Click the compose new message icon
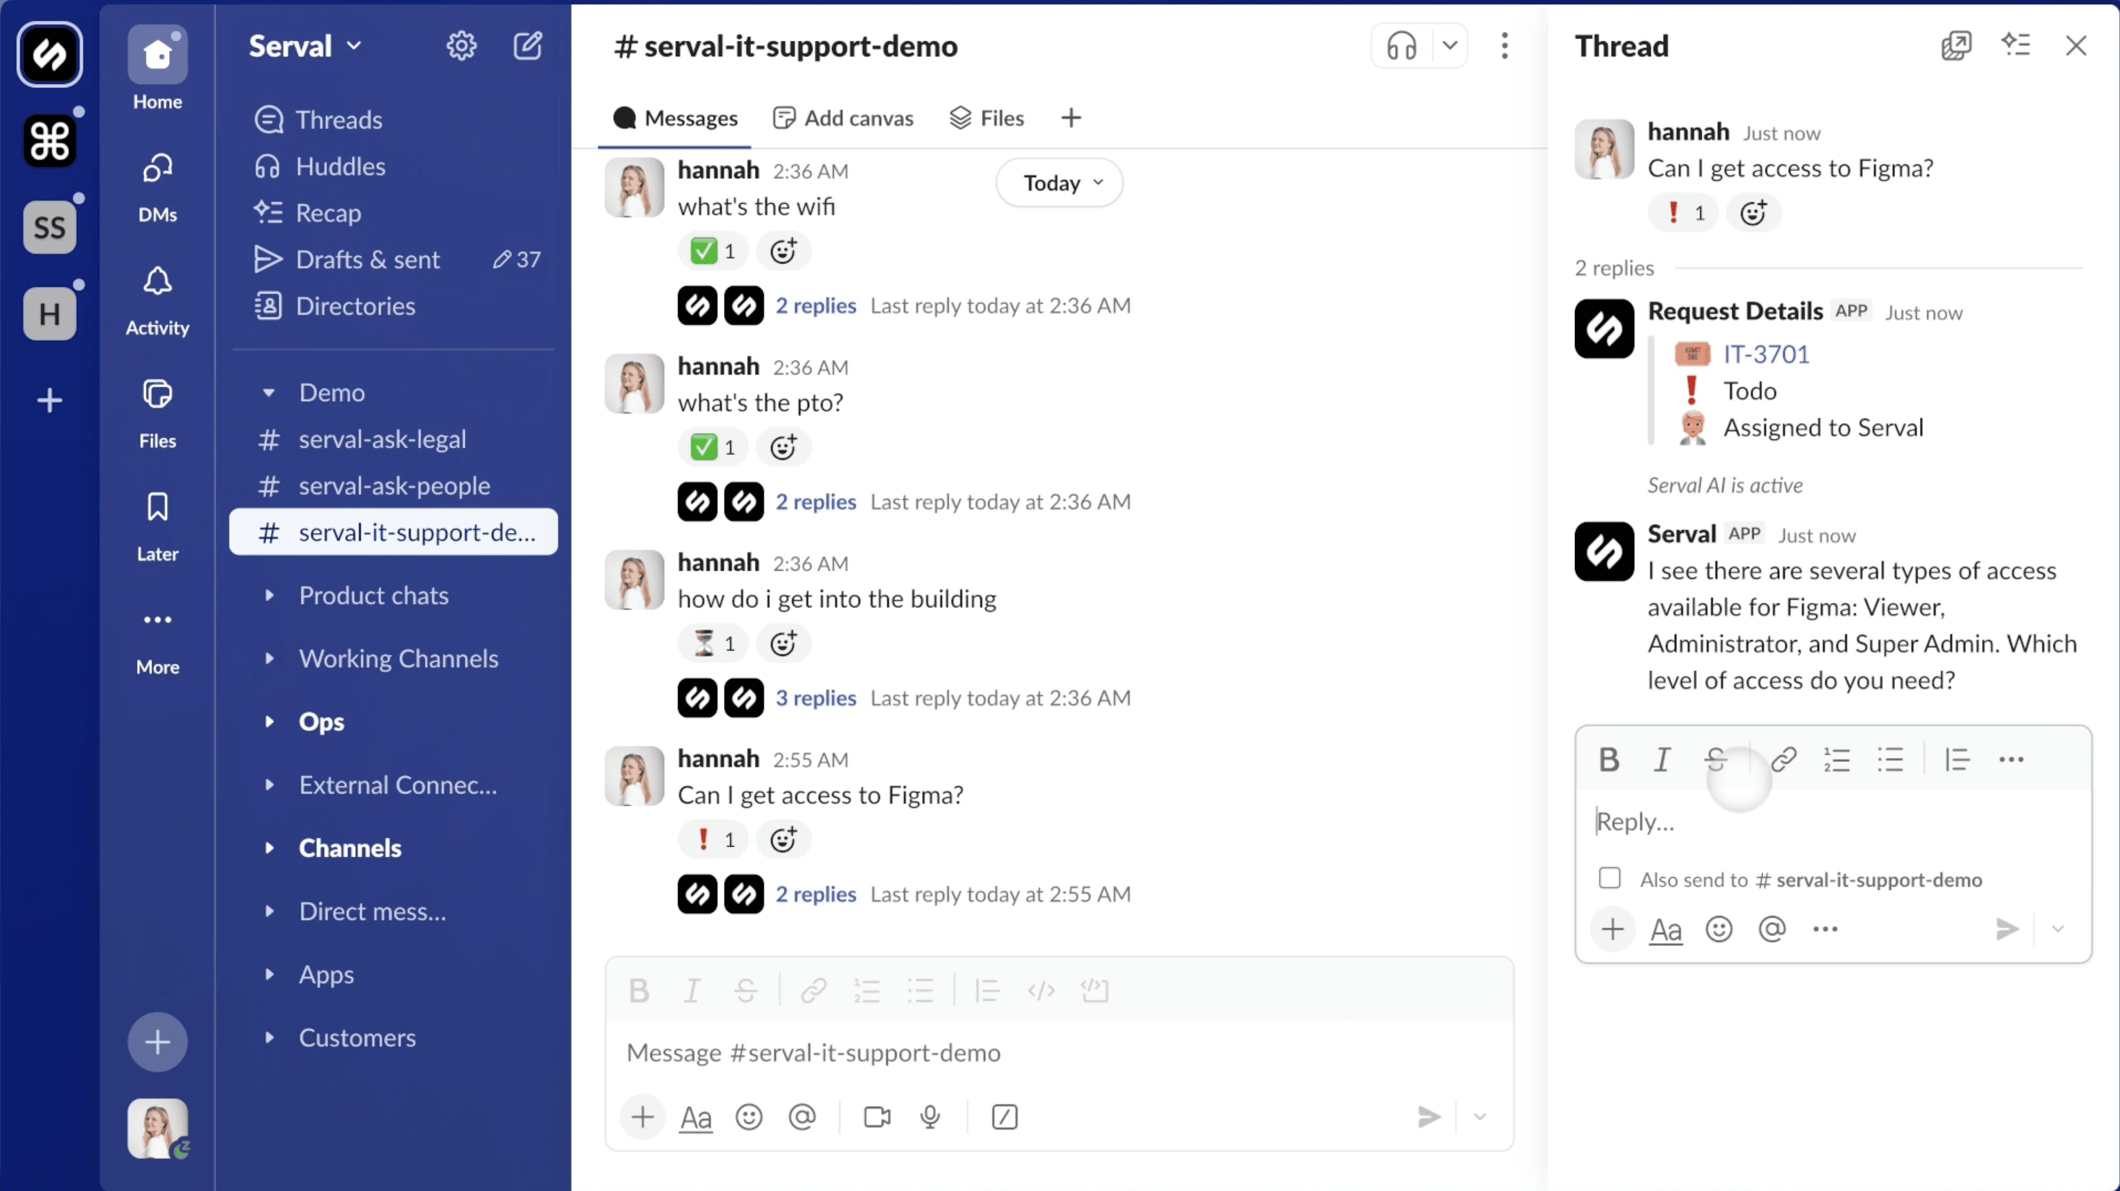Viewport: 2120px width, 1191px height. (527, 46)
